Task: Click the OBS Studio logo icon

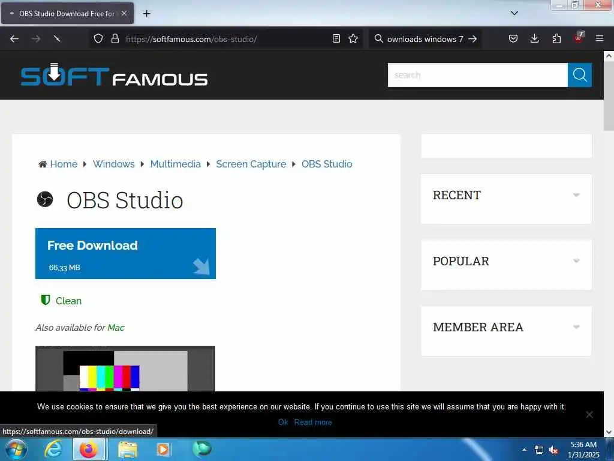Action: 45,199
